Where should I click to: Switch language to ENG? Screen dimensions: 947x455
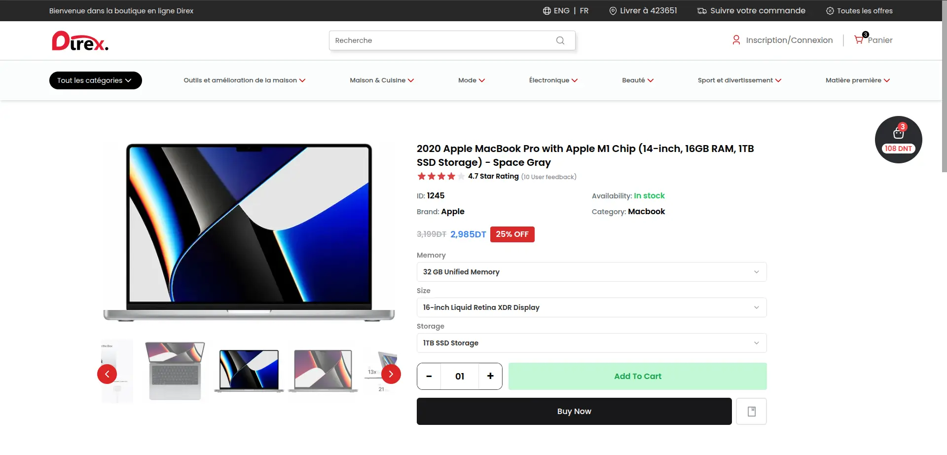[x=561, y=11]
